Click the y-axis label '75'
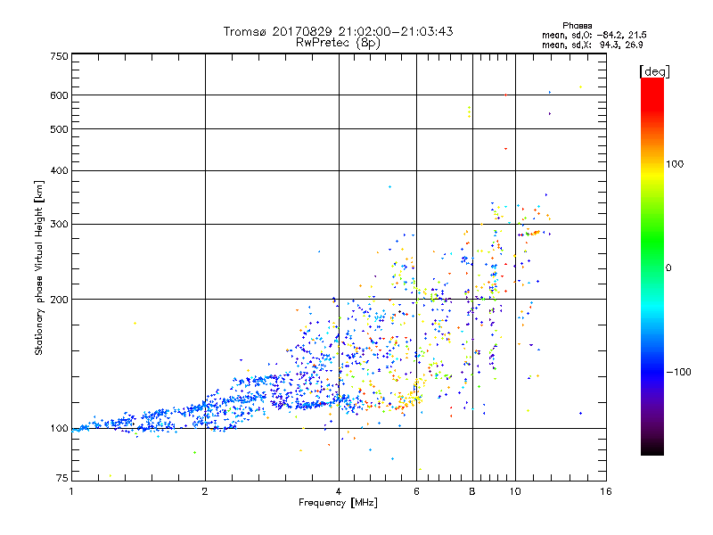The image size is (713, 535). click(62, 478)
